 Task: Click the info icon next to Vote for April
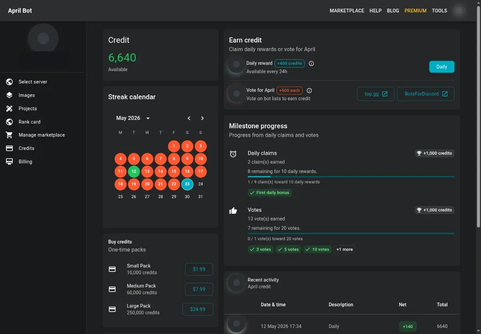(309, 91)
